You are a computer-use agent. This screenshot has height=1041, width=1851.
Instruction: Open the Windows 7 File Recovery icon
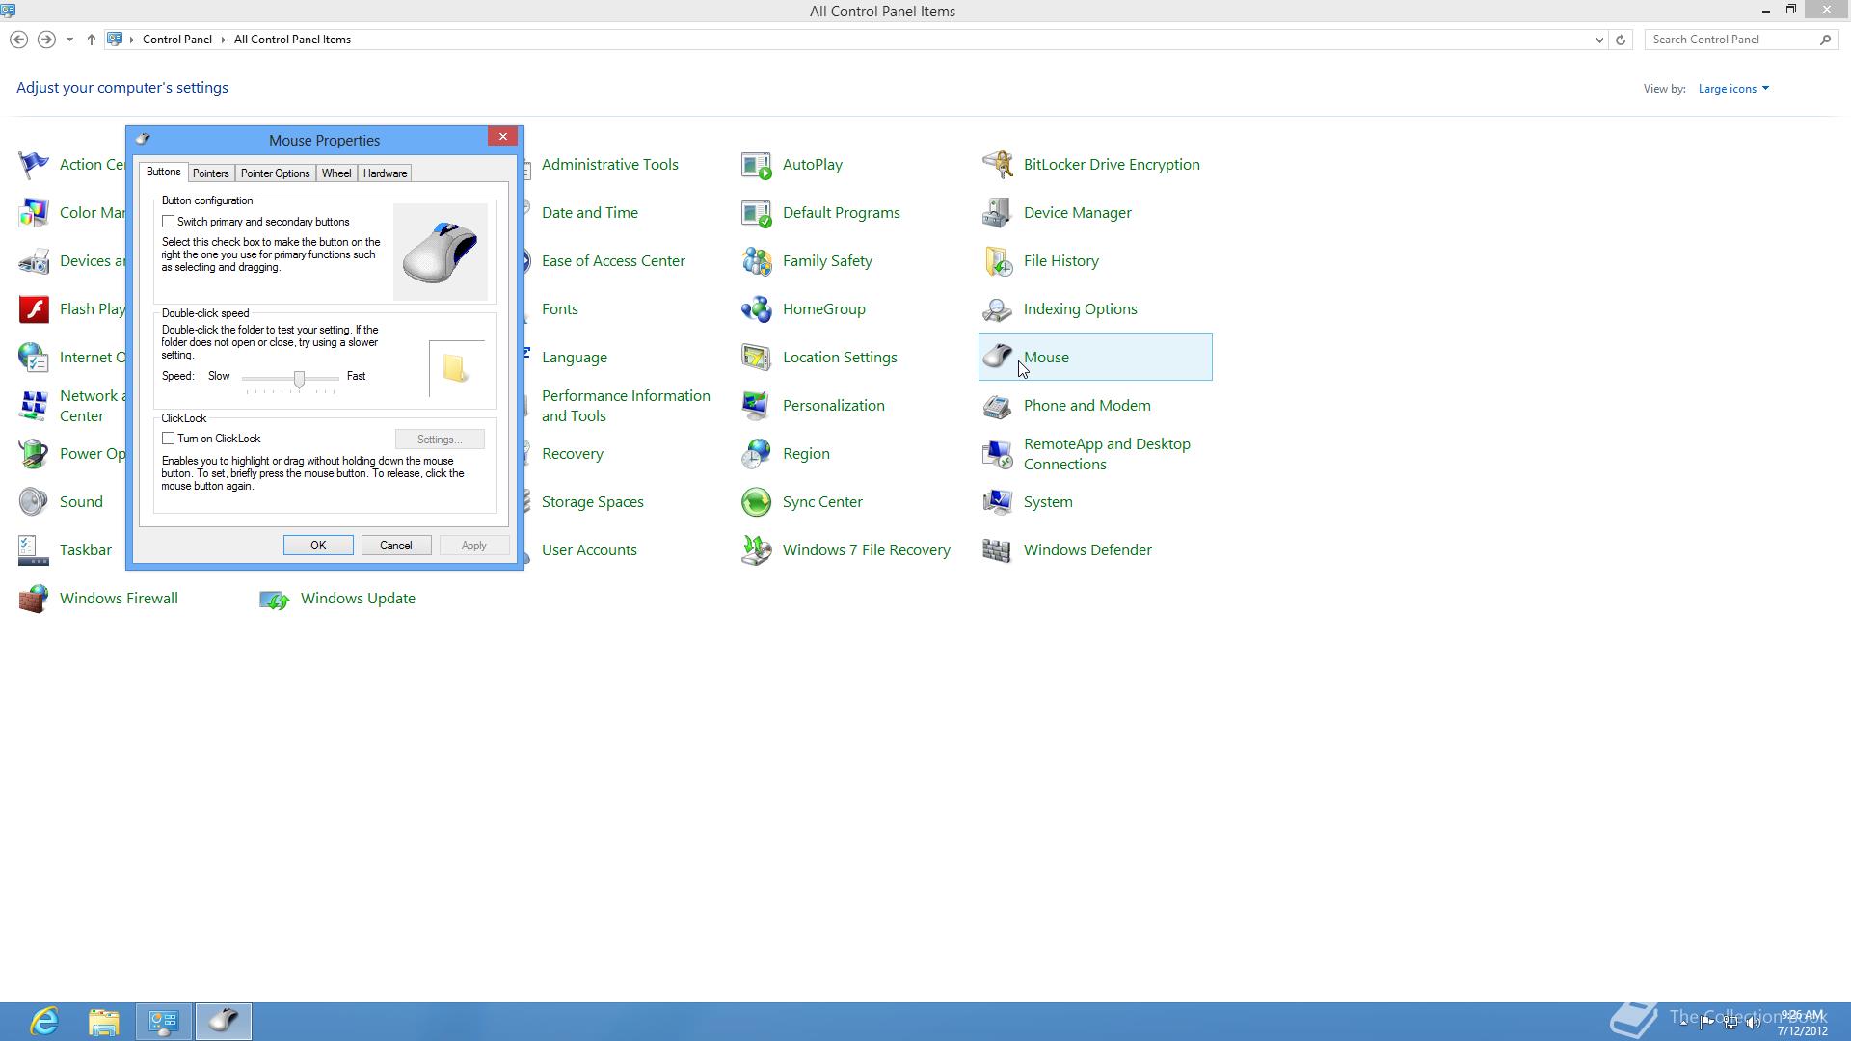[x=756, y=550]
